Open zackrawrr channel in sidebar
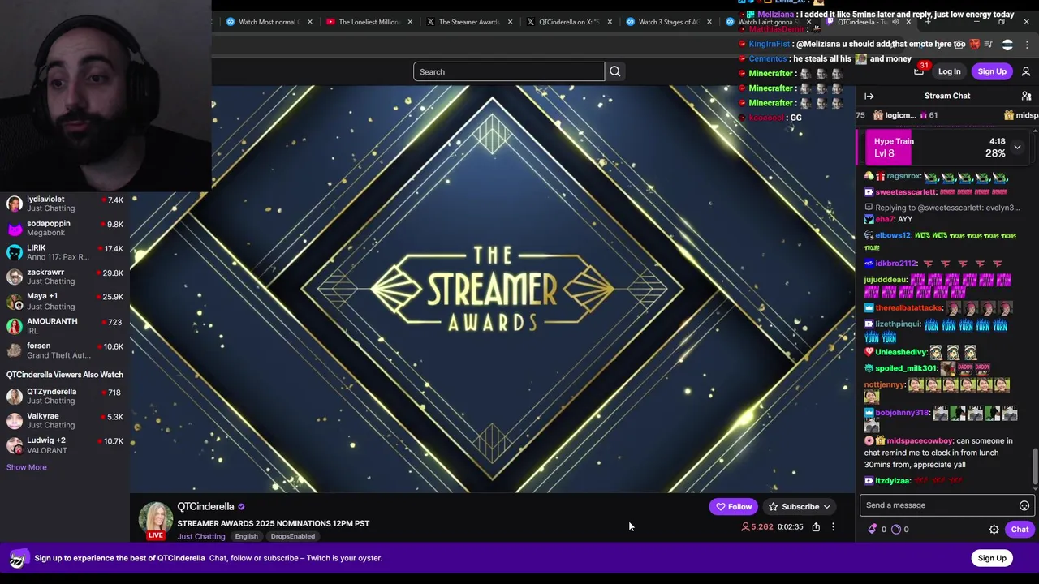Viewport: 1039px width, 584px height. click(x=65, y=277)
